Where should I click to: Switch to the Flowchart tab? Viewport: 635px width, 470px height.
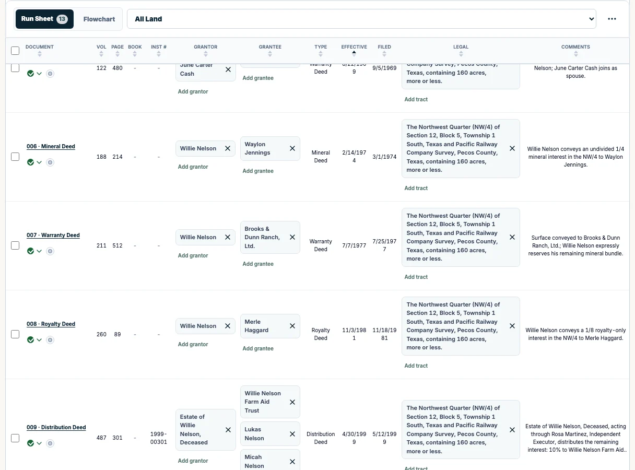99,19
